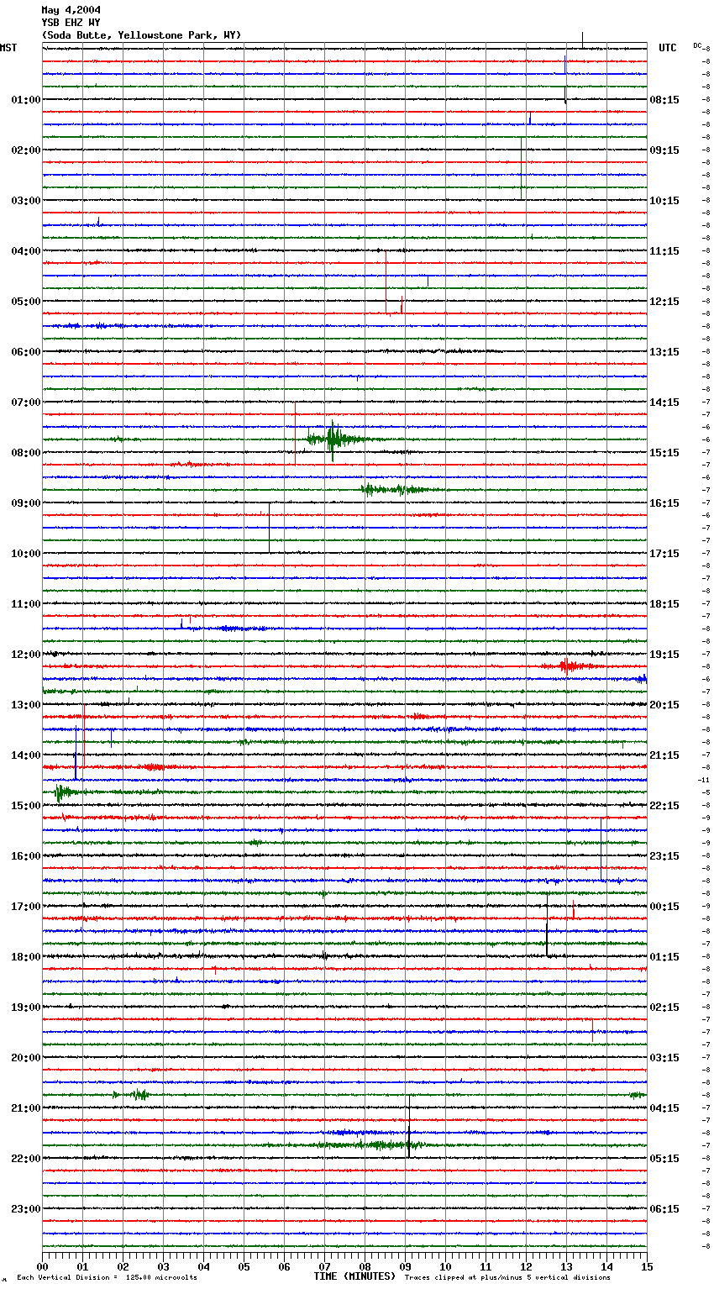Click the 17:15 UTC label
This screenshot has height=1289, width=714.
coord(664,554)
